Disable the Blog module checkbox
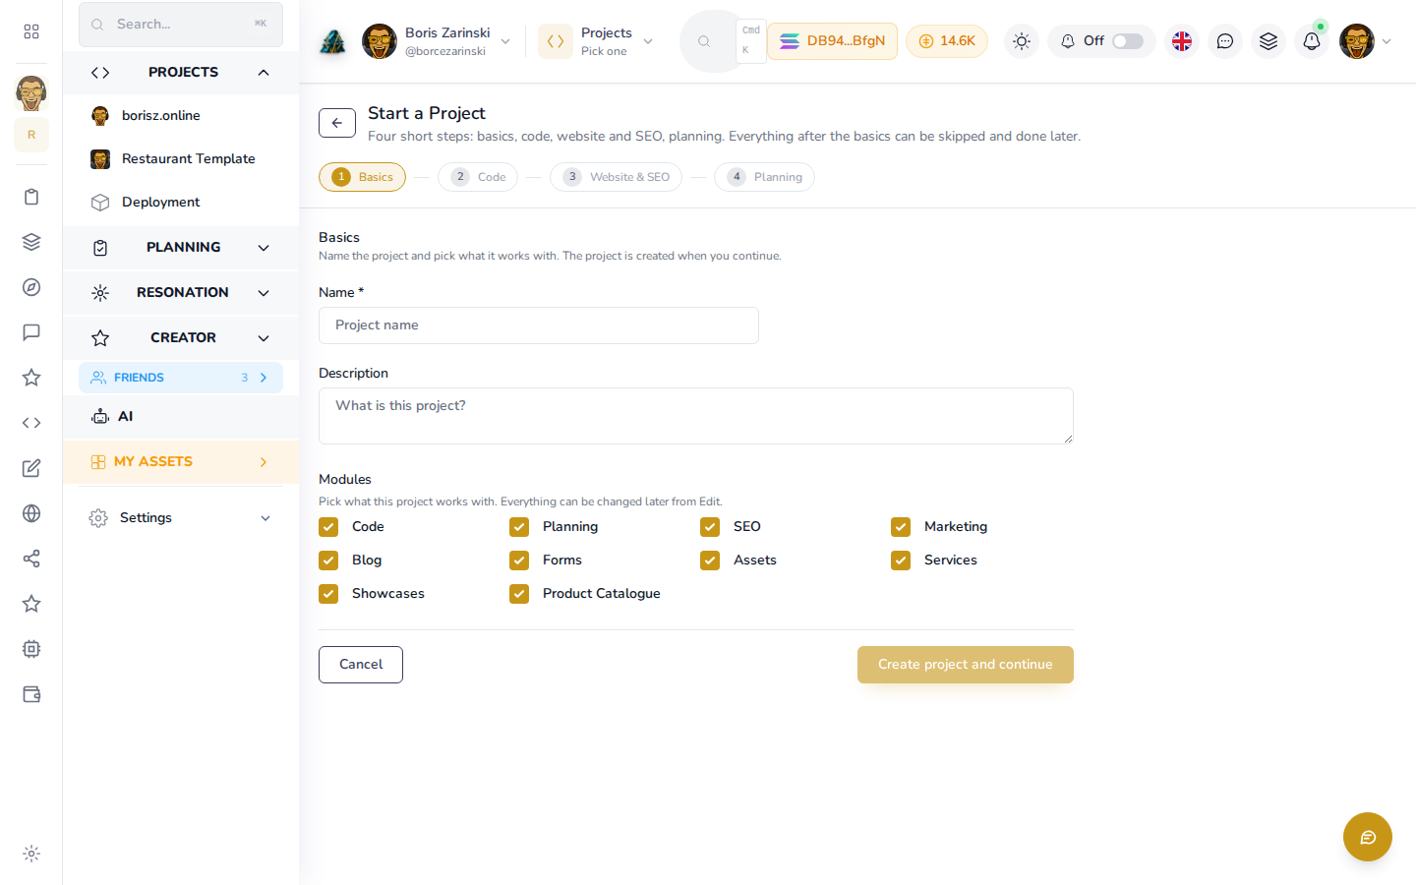Image resolution: width=1416 pixels, height=885 pixels. click(328, 560)
